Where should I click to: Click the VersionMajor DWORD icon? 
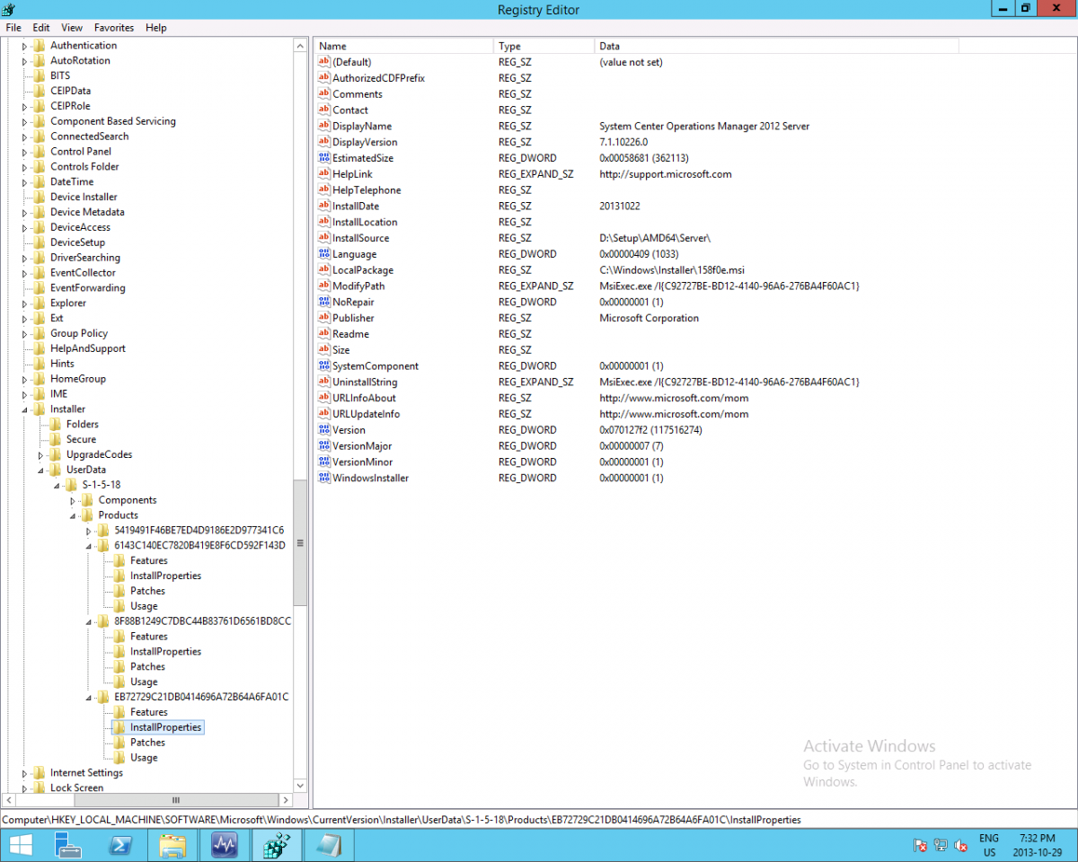click(x=324, y=446)
